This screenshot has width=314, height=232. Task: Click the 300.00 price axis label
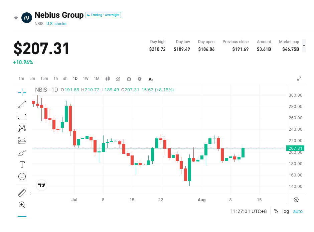pos(295,95)
